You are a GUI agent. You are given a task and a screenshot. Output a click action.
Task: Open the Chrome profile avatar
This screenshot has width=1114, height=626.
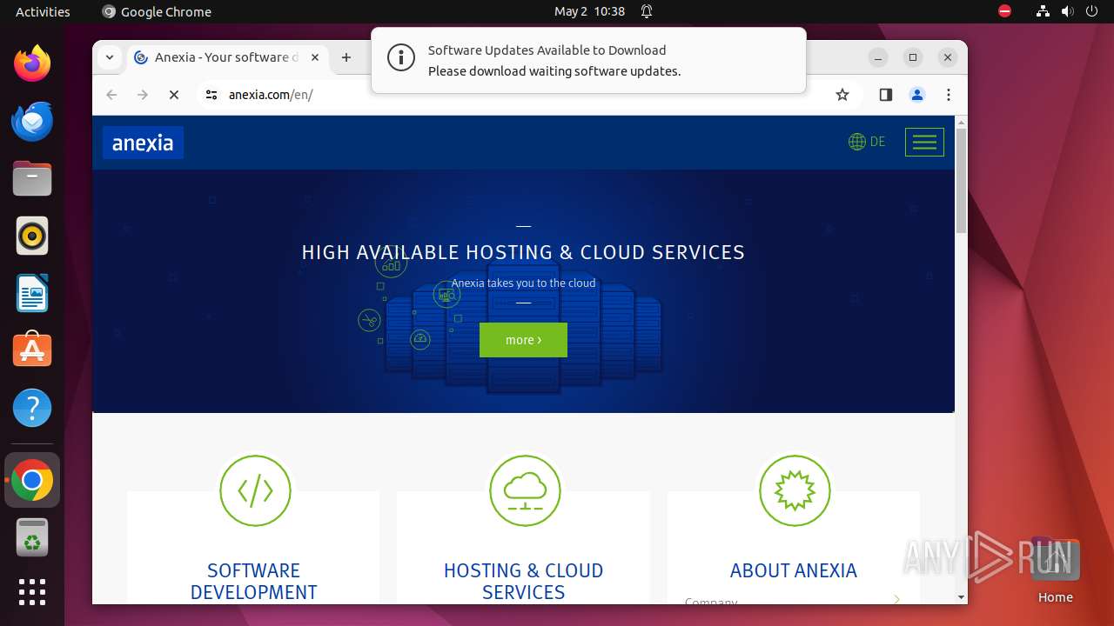(x=917, y=95)
